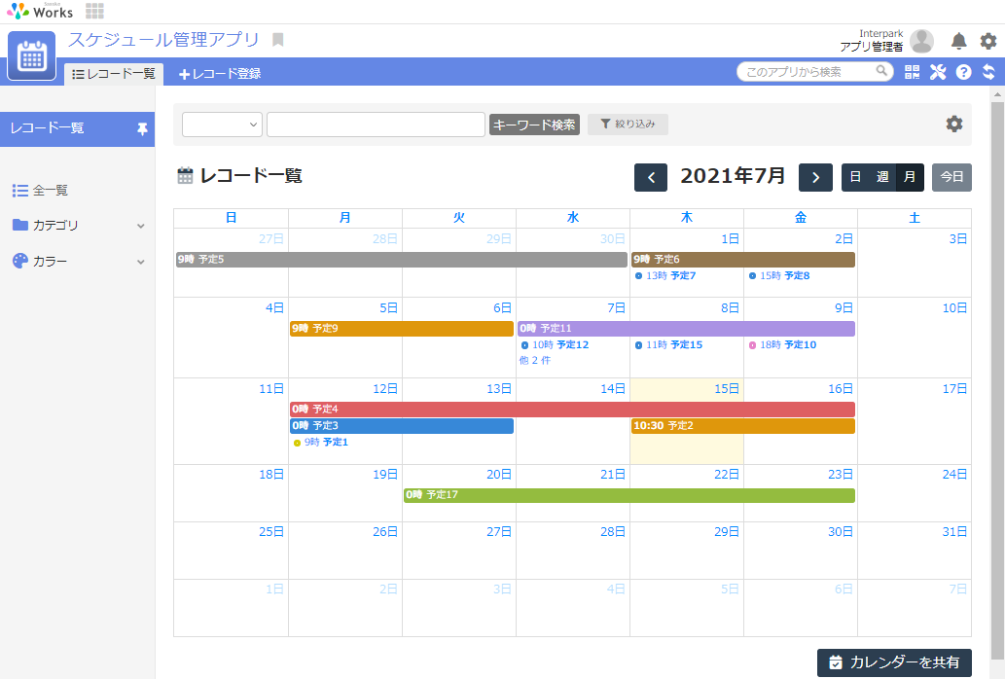Viewport: 1005px width, 679px height.
Task: Expand the カラー section
Action: [x=140, y=262]
